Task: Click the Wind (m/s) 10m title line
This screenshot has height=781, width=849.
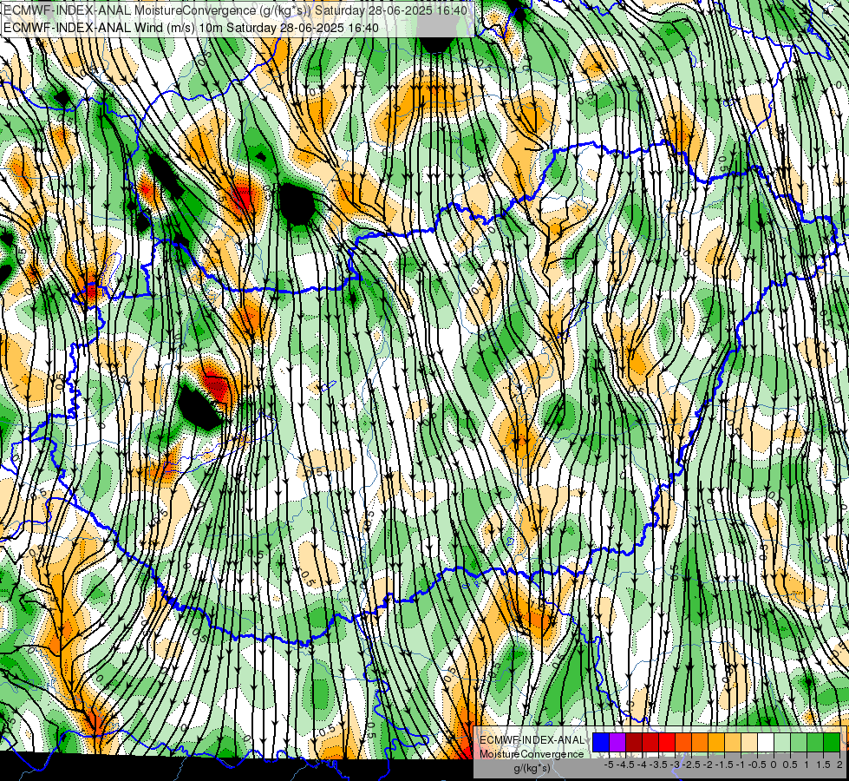Action: (191, 28)
